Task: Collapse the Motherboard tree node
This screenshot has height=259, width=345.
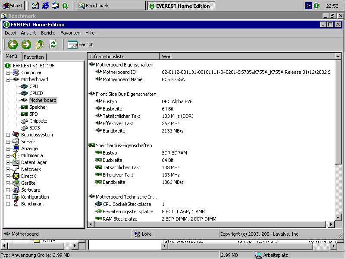Action: [8, 79]
